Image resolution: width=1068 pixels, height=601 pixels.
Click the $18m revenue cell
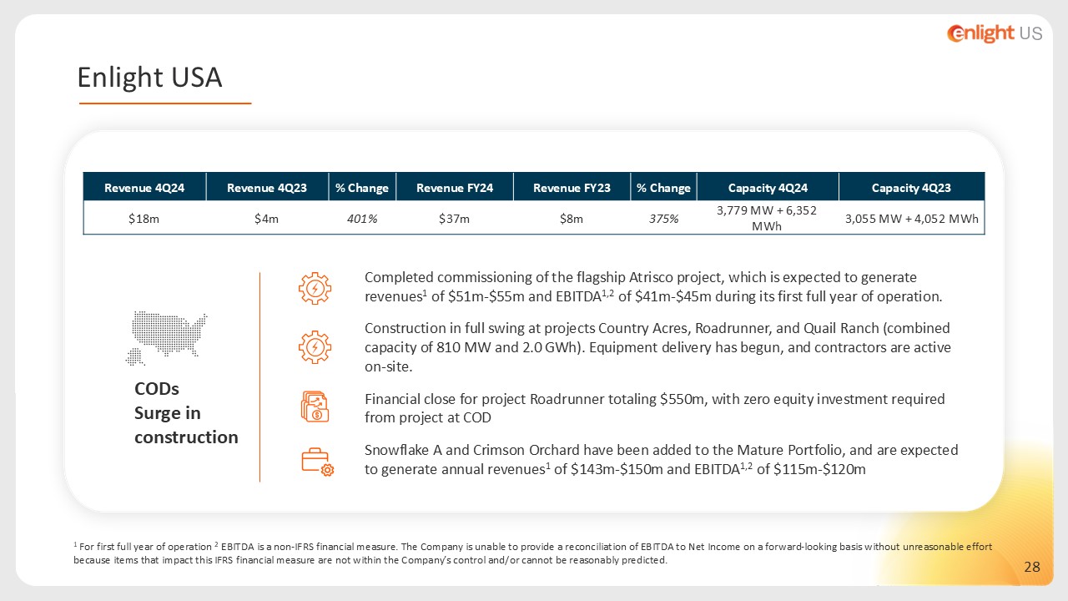click(x=144, y=219)
